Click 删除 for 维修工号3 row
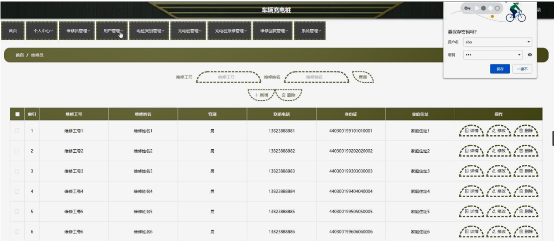 pos(526,171)
